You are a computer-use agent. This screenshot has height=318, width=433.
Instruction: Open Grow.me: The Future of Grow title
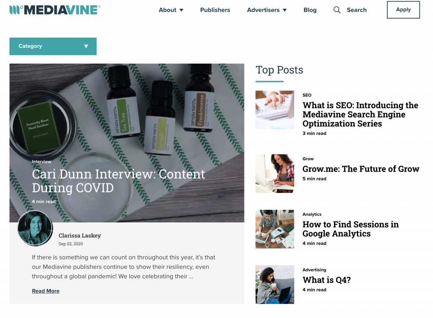(x=361, y=169)
